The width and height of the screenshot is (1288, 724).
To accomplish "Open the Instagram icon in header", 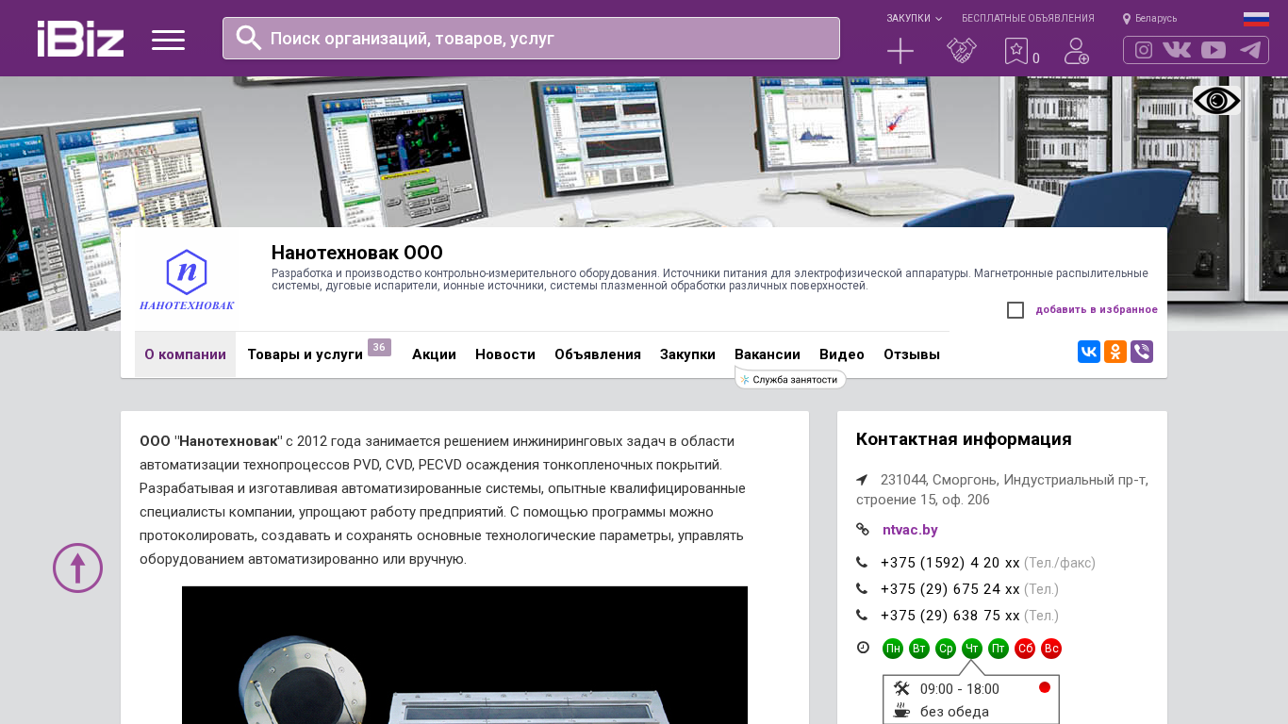I will click(x=1144, y=50).
